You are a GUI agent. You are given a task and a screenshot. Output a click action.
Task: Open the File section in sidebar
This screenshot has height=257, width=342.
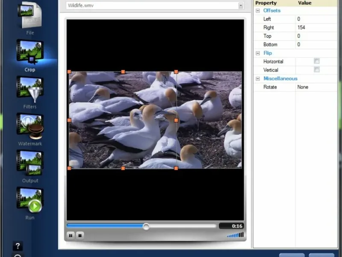pos(29,16)
